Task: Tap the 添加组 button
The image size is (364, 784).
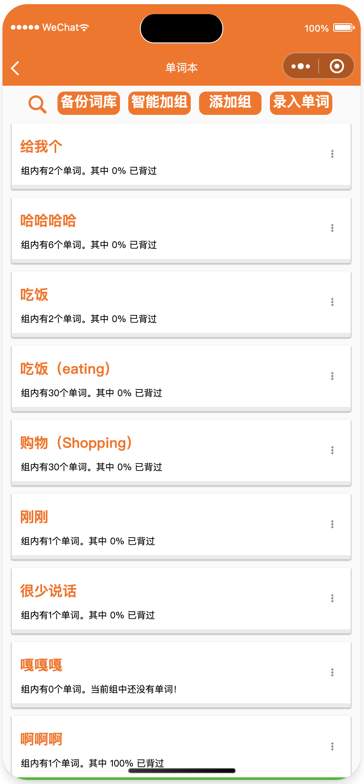Action: pyautogui.click(x=230, y=103)
